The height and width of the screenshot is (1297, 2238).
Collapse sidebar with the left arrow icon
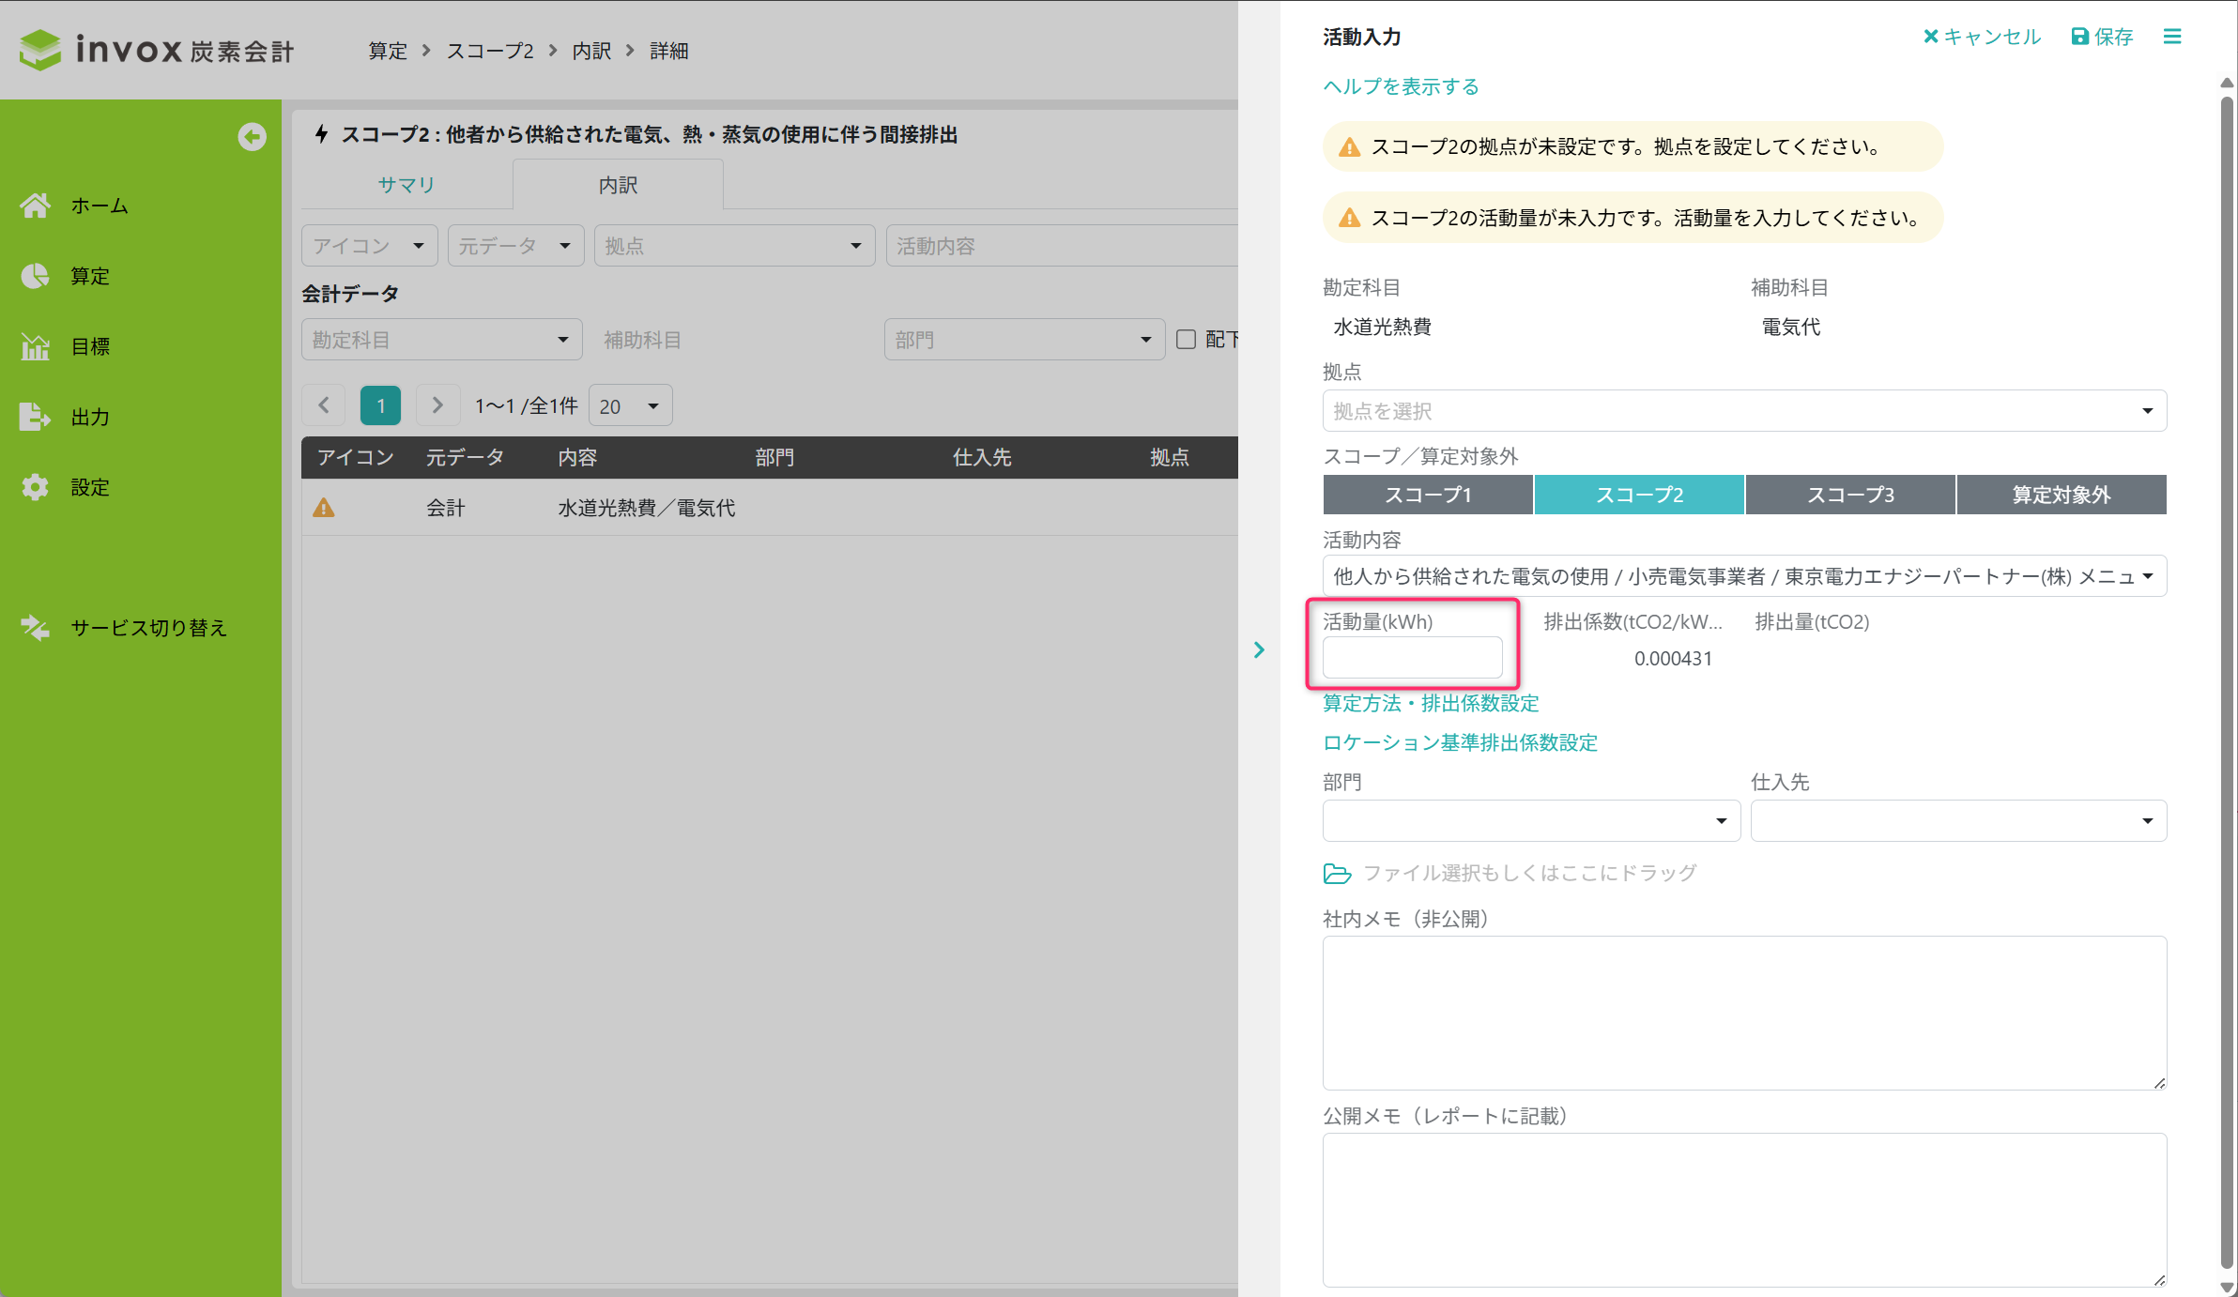252,137
